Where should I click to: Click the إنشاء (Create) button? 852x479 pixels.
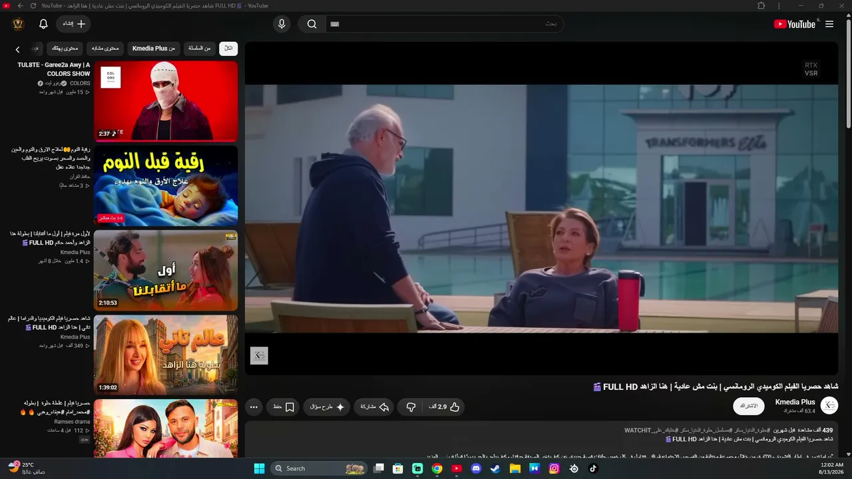point(73,24)
